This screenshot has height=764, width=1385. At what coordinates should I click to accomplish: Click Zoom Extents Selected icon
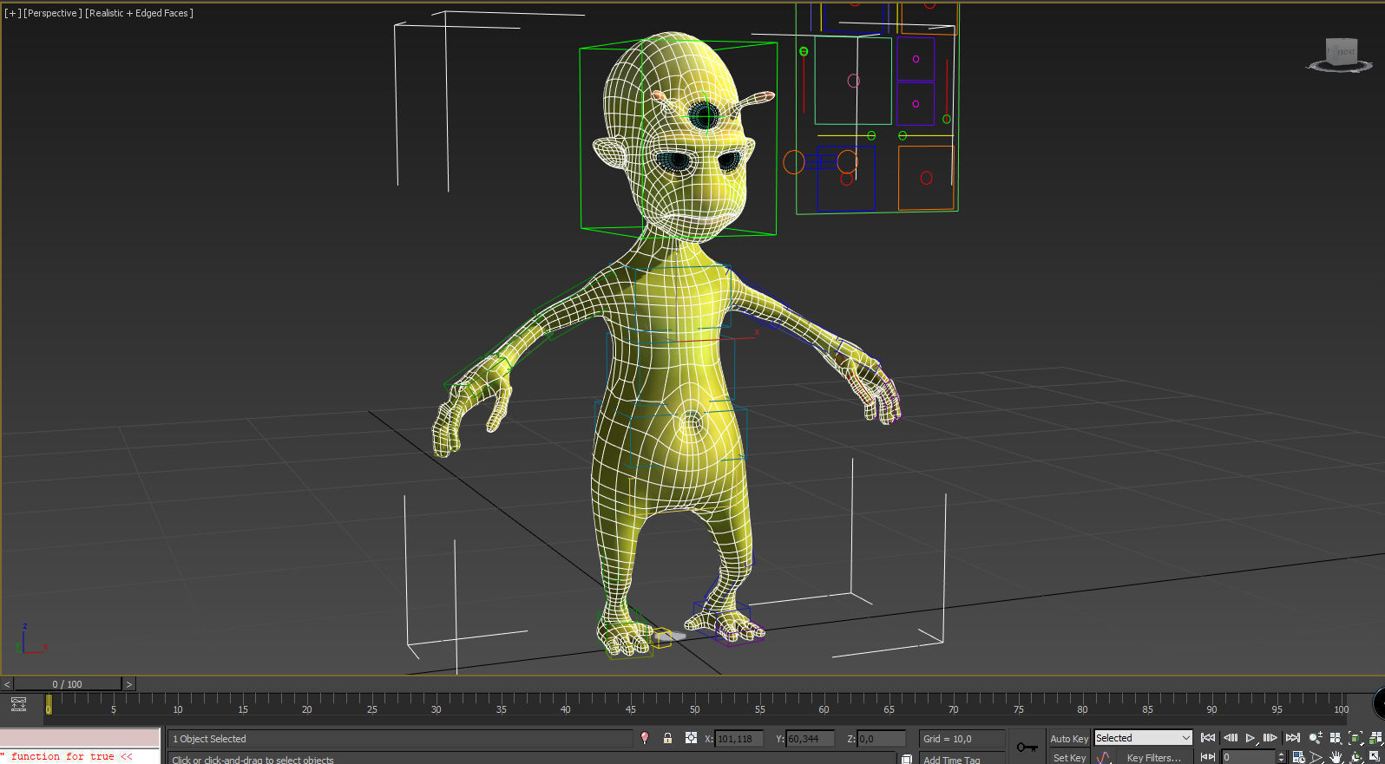tap(1355, 738)
